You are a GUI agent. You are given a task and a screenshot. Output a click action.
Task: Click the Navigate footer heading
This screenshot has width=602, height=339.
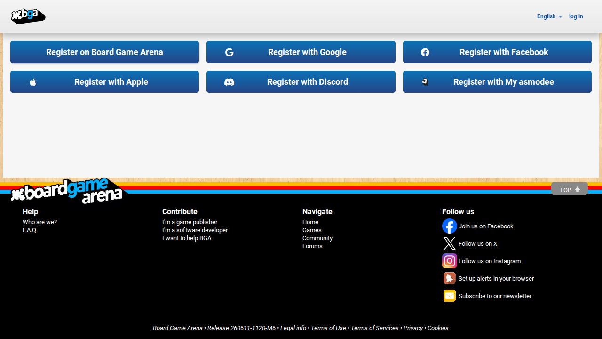(317, 212)
